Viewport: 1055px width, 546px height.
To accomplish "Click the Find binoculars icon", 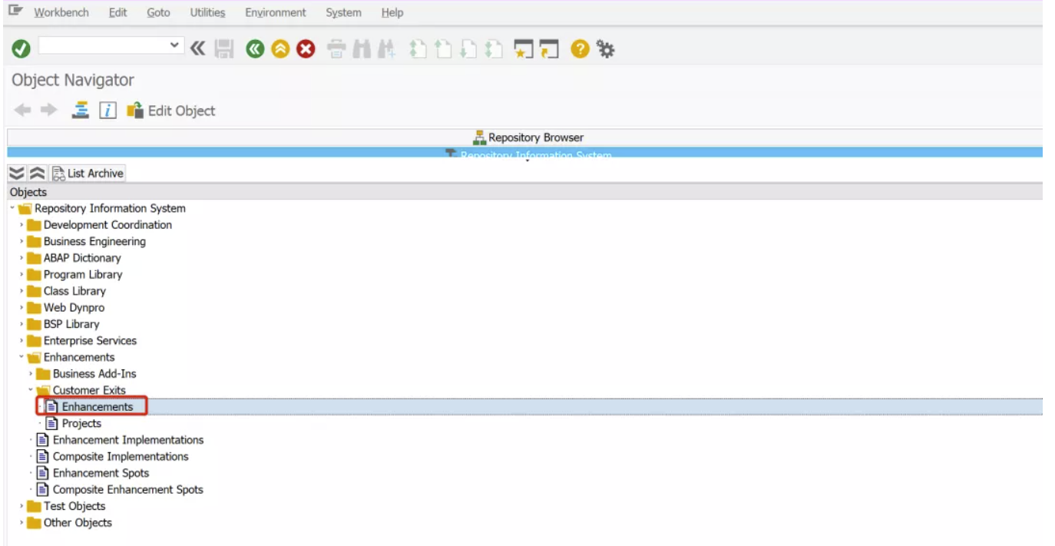I will click(x=362, y=49).
